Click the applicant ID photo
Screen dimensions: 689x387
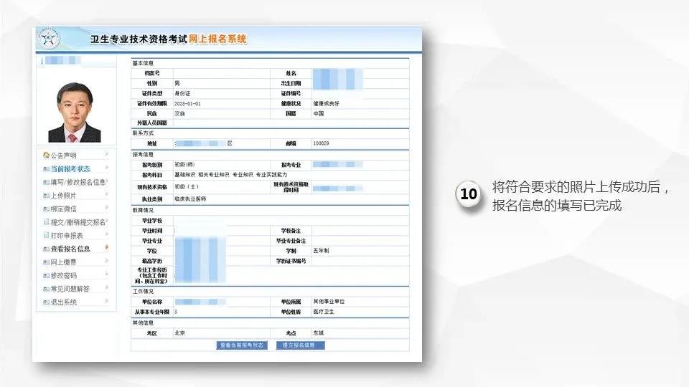pyautogui.click(x=75, y=113)
